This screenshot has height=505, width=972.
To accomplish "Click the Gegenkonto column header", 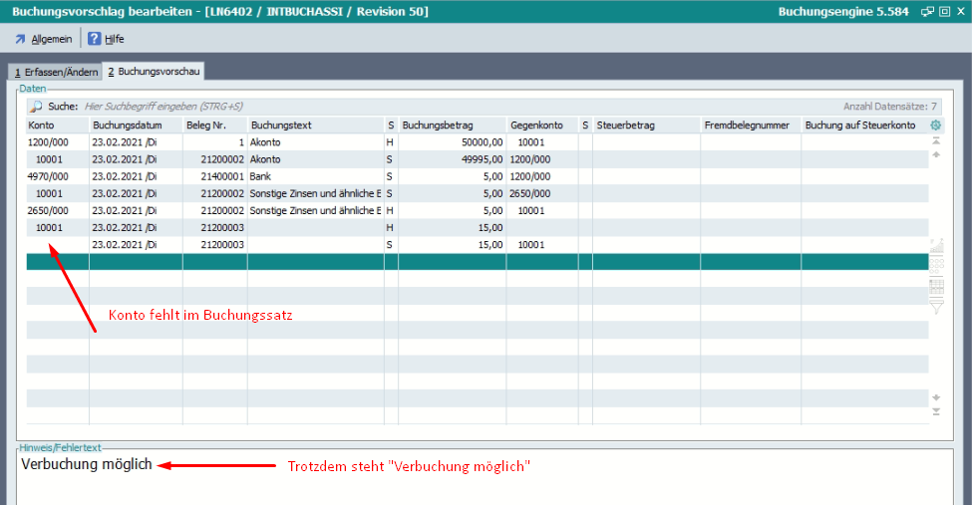I will pos(541,126).
